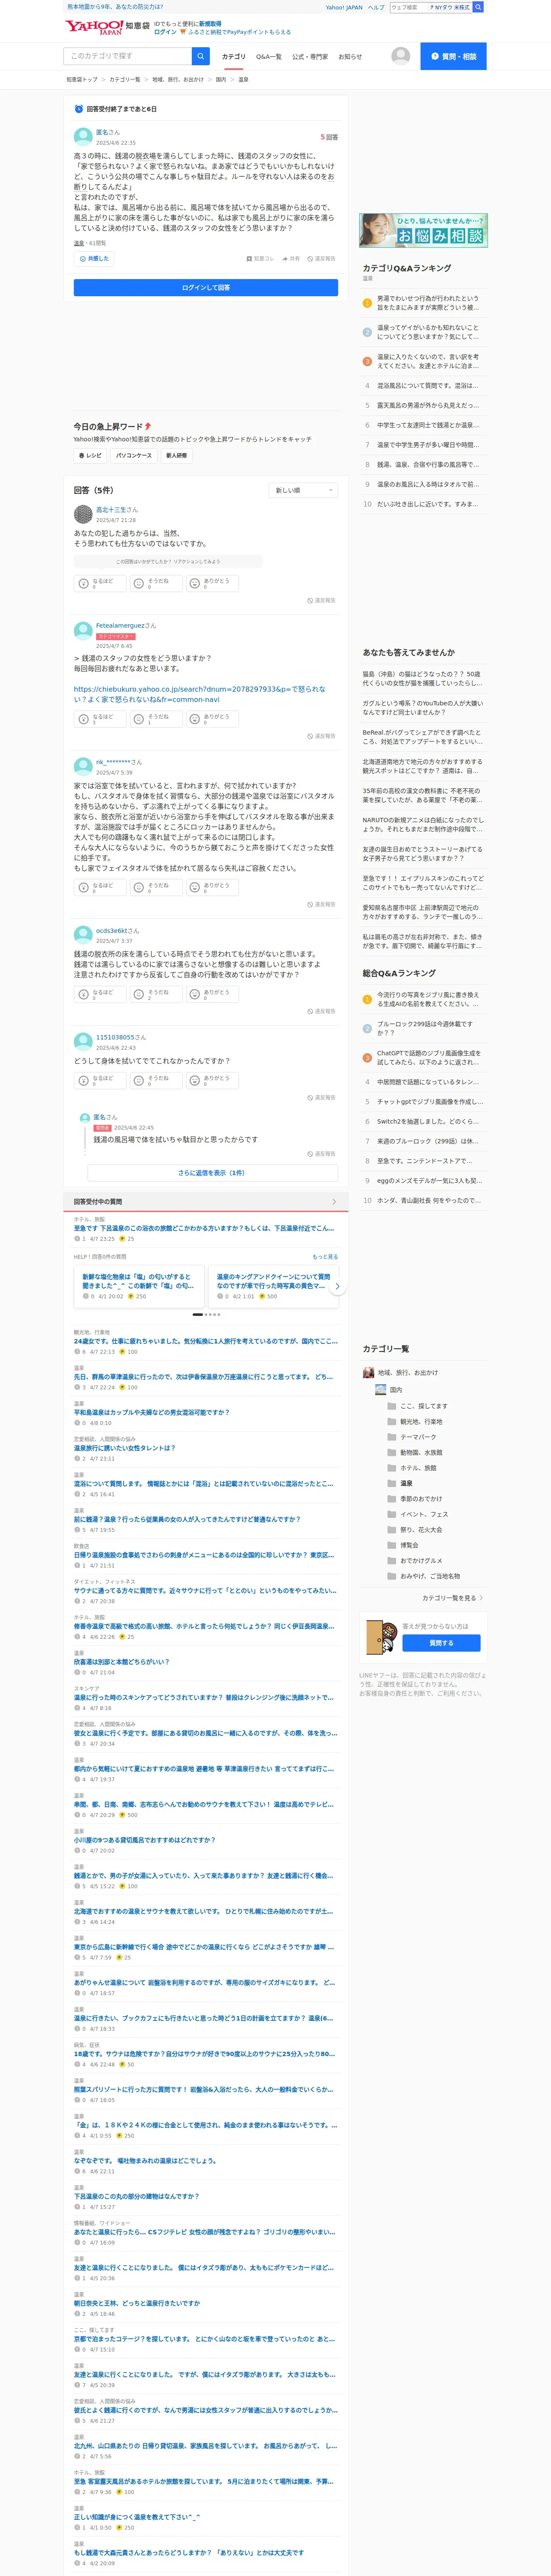Click the ログイン link in the header

click(x=165, y=32)
